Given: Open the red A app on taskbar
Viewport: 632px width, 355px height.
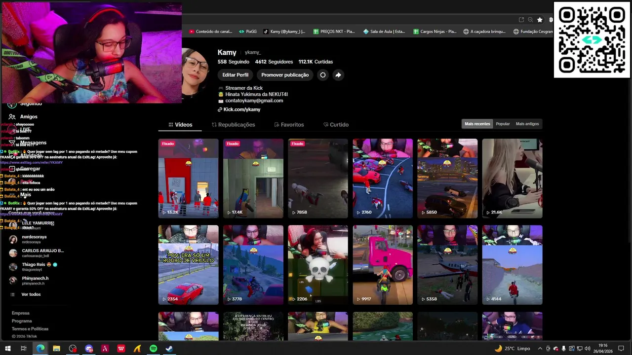Looking at the screenshot, I should [105, 349].
